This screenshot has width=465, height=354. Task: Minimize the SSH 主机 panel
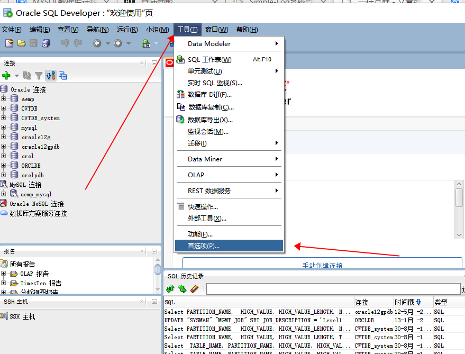(x=154, y=301)
